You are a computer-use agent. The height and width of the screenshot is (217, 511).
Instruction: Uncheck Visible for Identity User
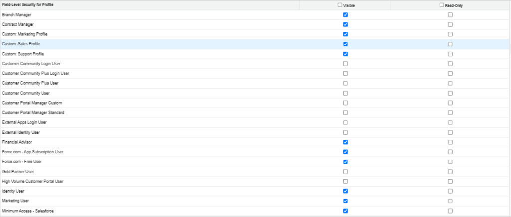(345, 191)
